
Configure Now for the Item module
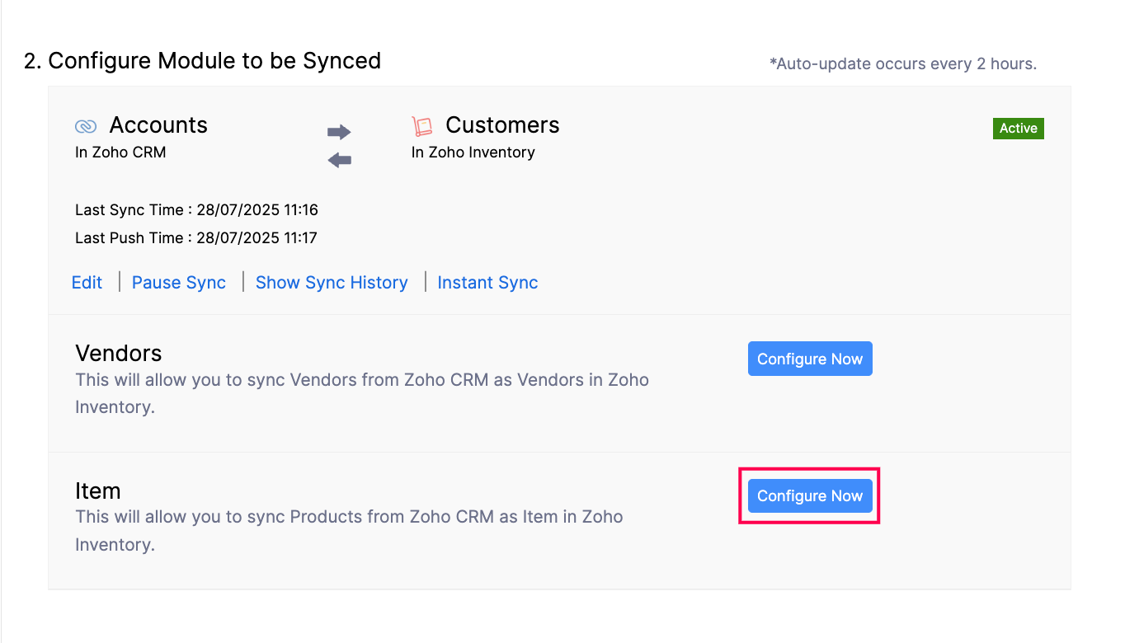pyautogui.click(x=809, y=495)
